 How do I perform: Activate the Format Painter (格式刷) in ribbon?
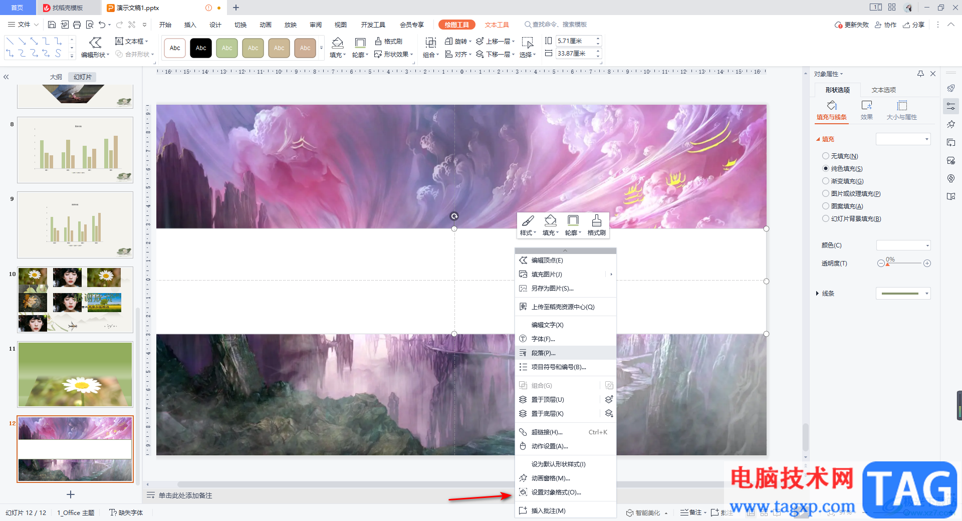pyautogui.click(x=388, y=41)
